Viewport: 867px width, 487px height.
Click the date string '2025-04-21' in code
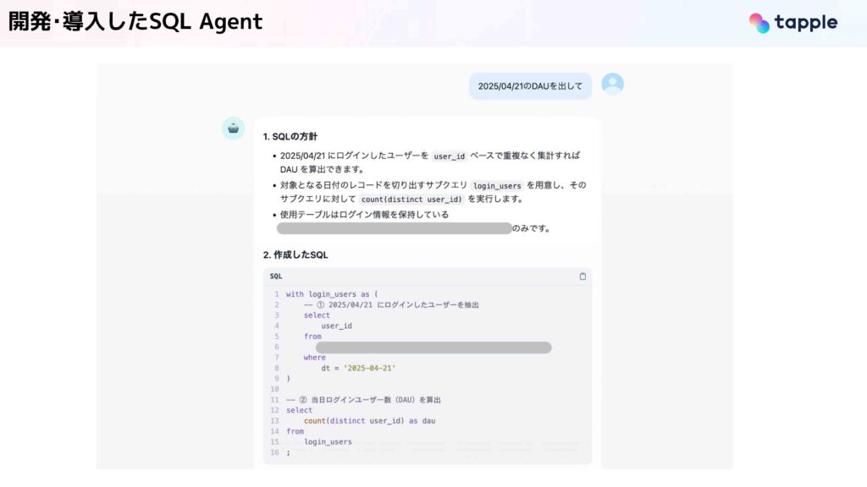[x=369, y=369]
